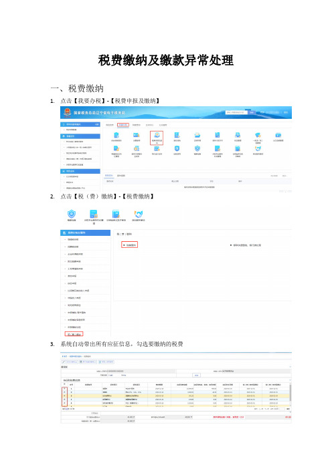The height and width of the screenshot is (469, 332).
Task: Tick the checkbox for table row 1
Action: point(64,389)
